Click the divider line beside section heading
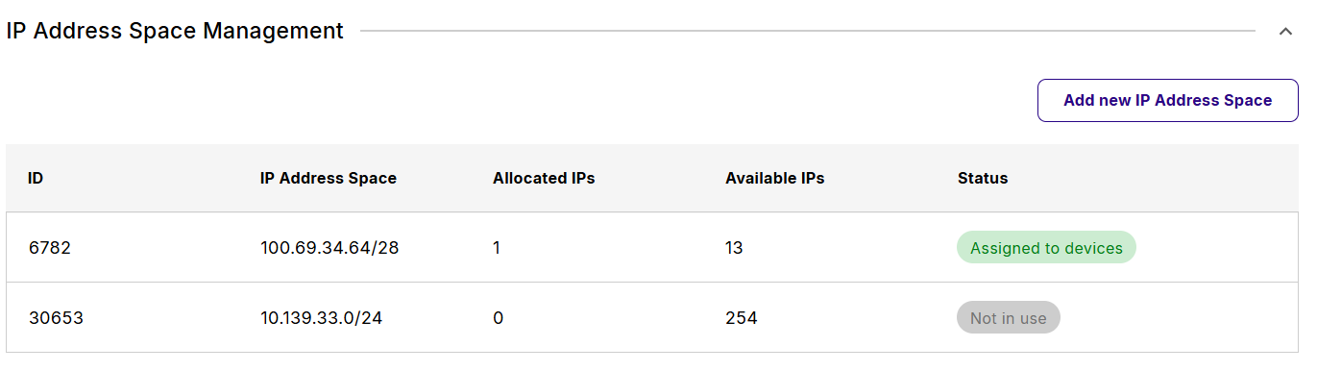This screenshot has width=1317, height=371. click(808, 32)
